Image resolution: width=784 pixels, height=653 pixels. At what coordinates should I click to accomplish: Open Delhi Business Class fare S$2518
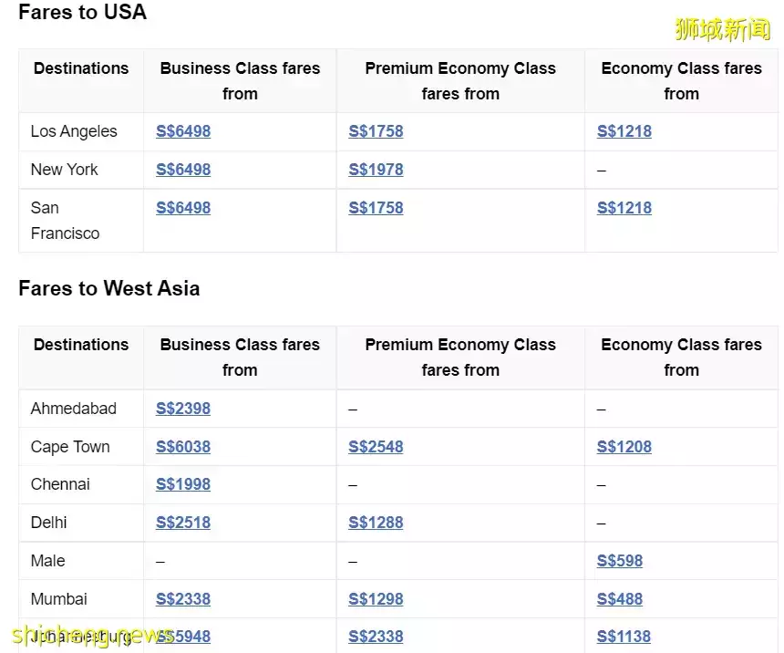coord(183,523)
